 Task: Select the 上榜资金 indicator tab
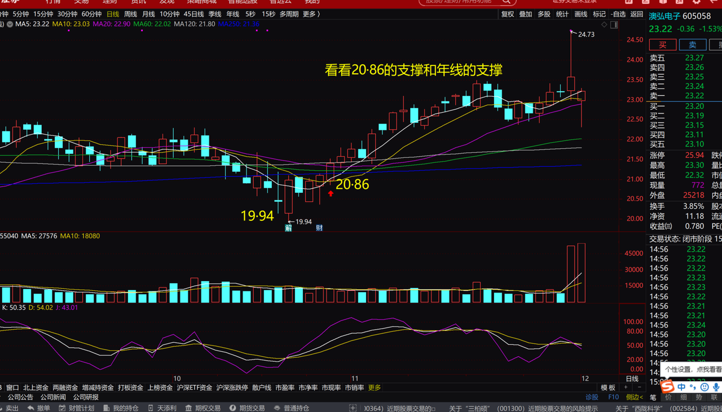tap(161, 388)
